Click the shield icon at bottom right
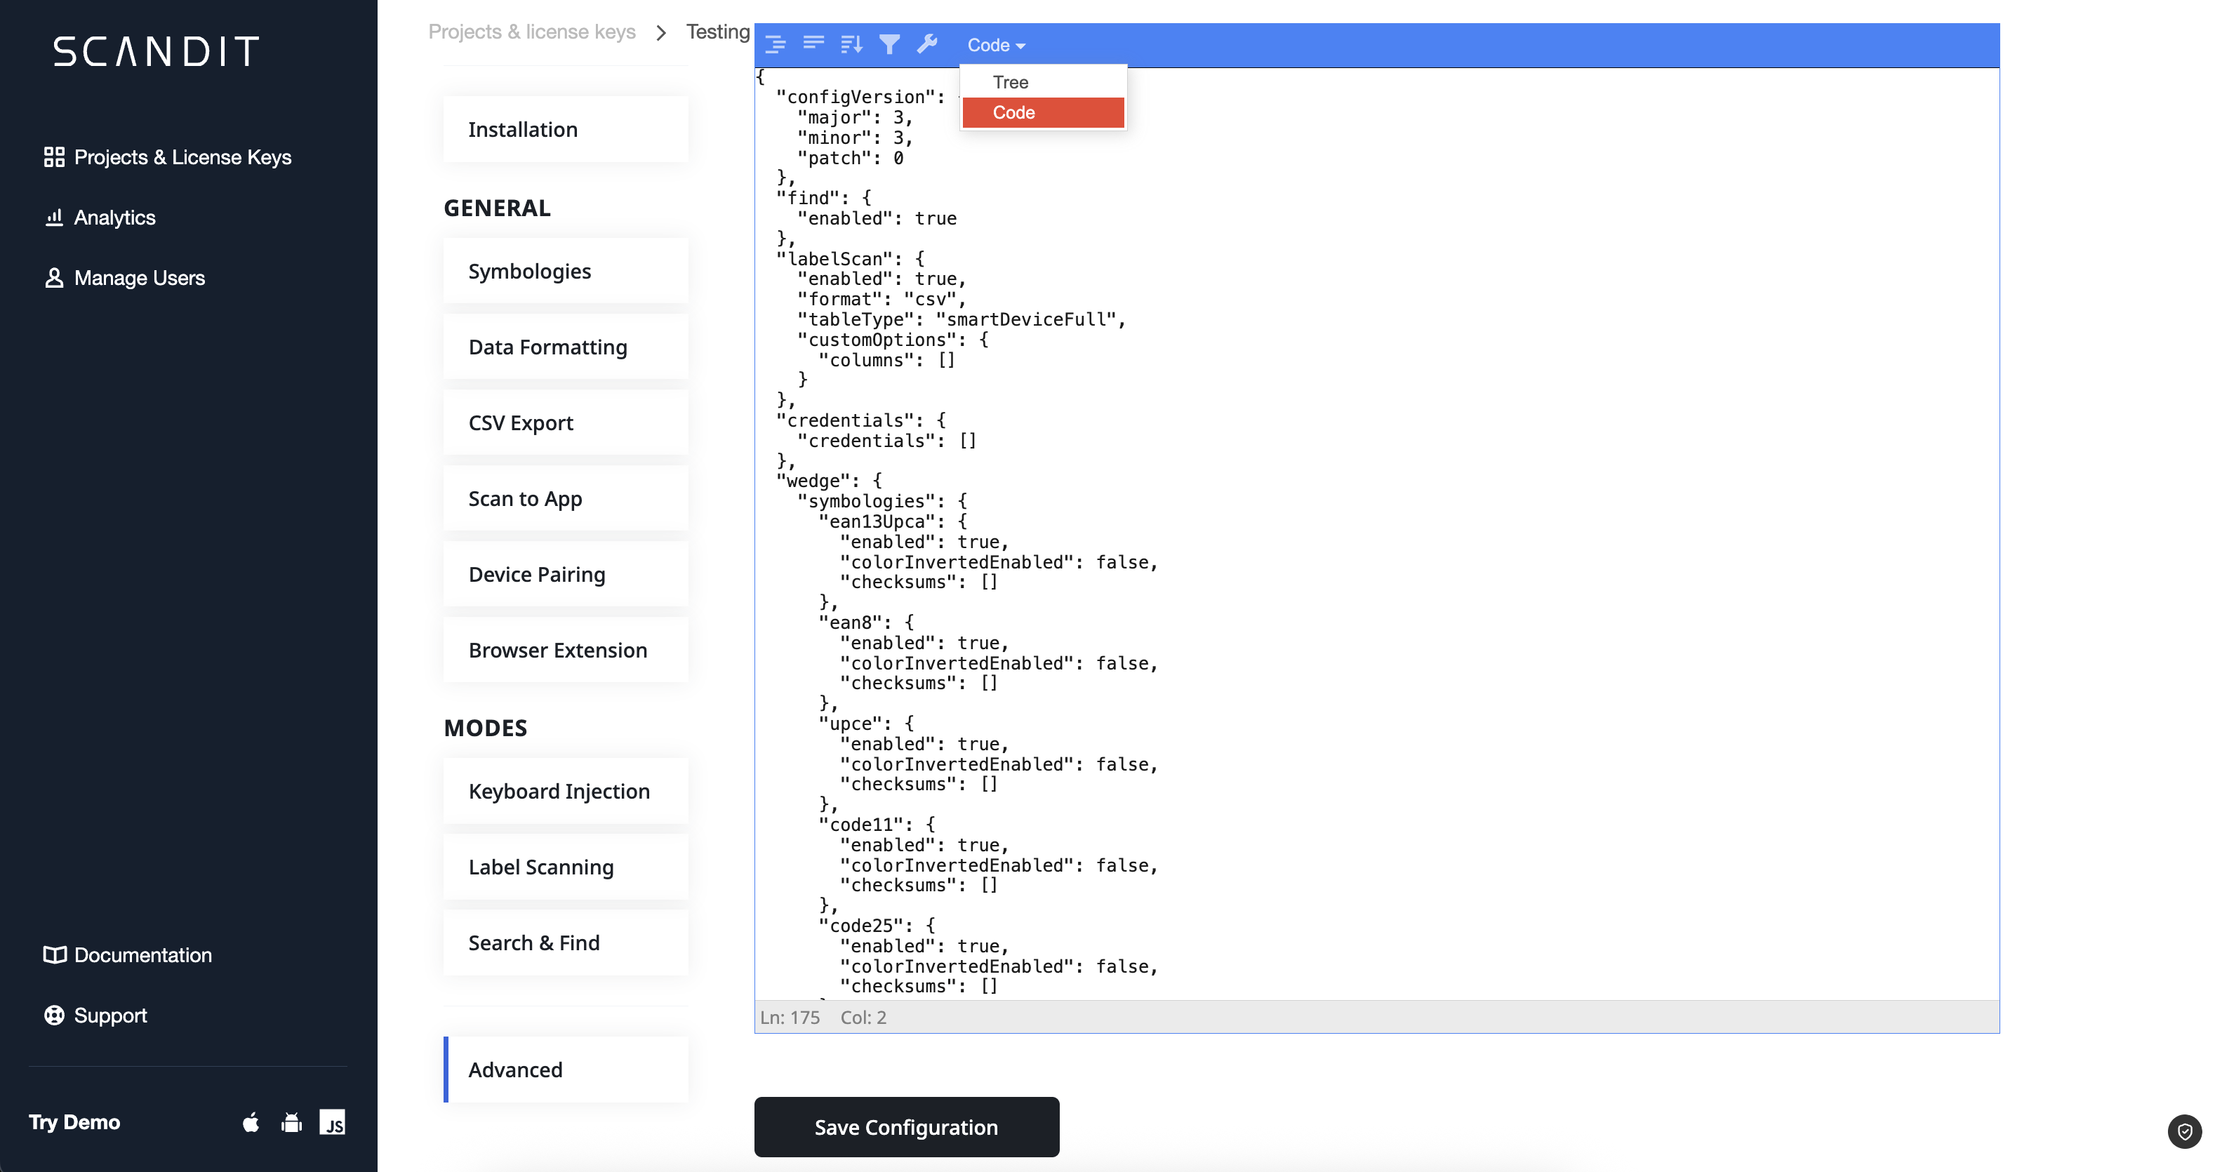2222x1172 pixels. click(2184, 1131)
